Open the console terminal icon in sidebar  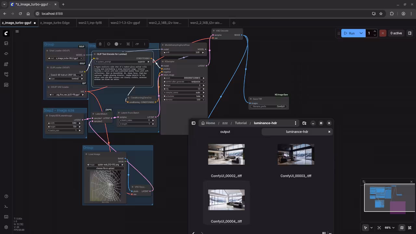6,207
